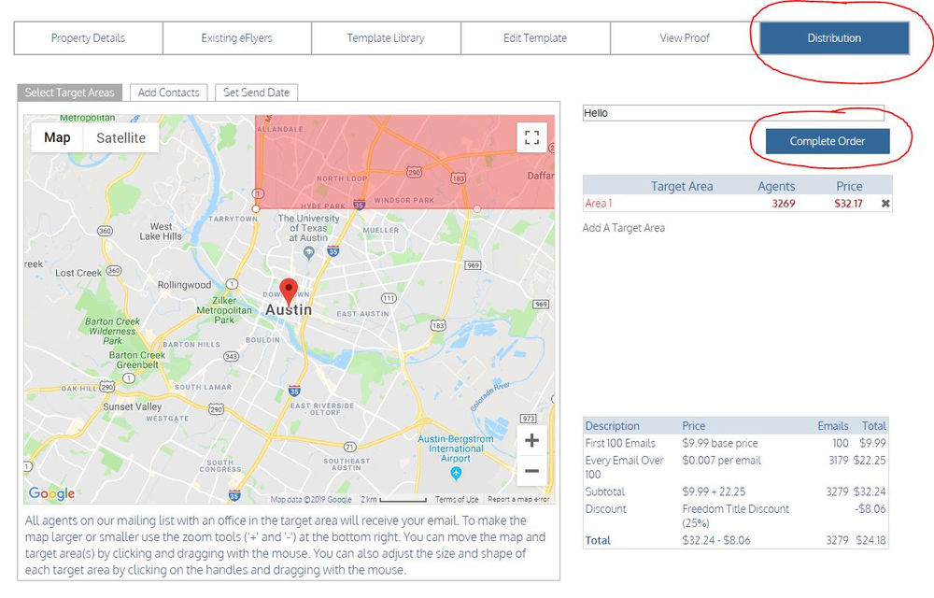Switch the map to Satellite view
Screen dimensions: 934x598
(x=121, y=137)
